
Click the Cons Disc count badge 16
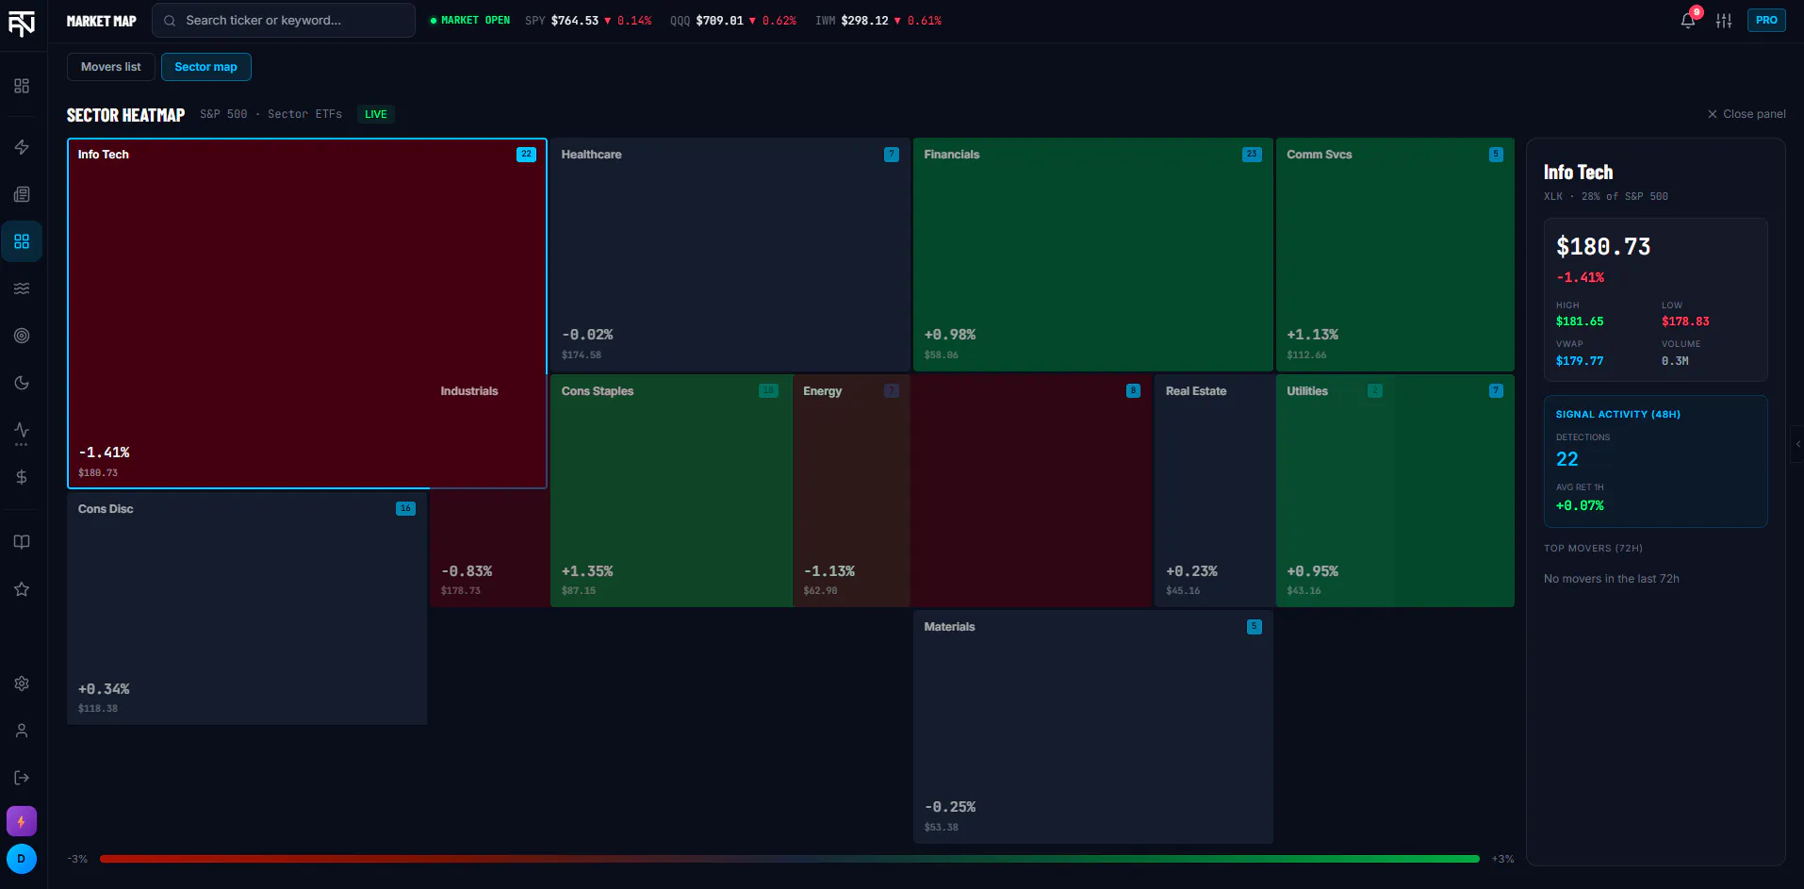pos(405,509)
